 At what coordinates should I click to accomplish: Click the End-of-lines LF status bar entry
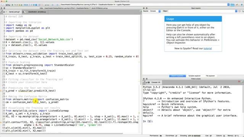coord(172,136)
